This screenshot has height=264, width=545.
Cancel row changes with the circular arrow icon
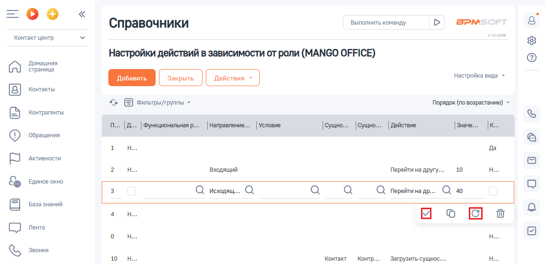pos(475,213)
